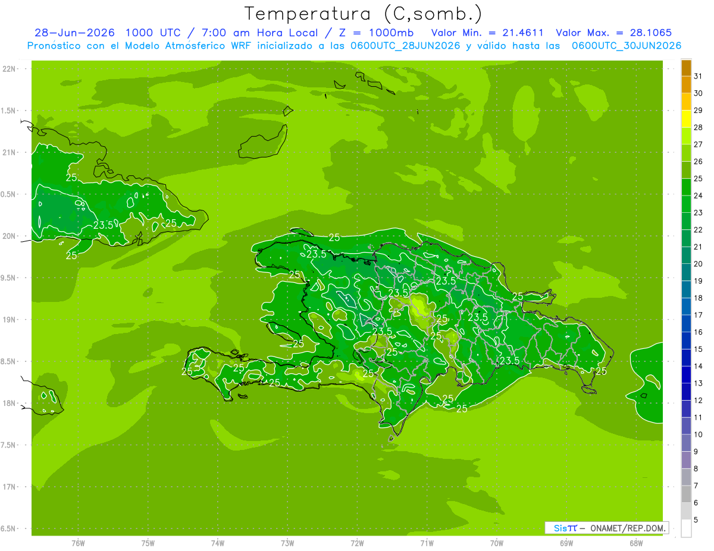Image resolution: width=714 pixels, height=551 pixels.
Task: Select the date text '28-Jun-2026'
Action: tap(74, 33)
